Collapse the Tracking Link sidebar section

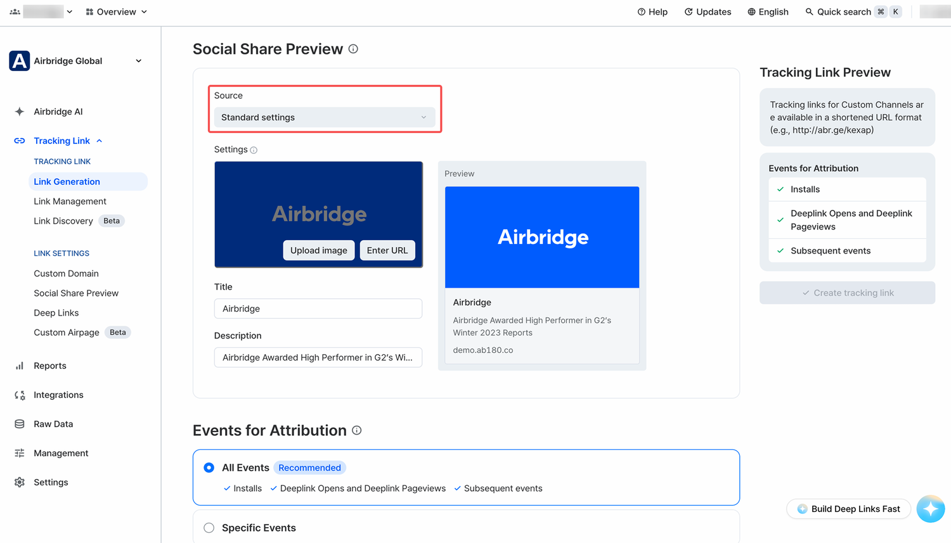(100, 141)
